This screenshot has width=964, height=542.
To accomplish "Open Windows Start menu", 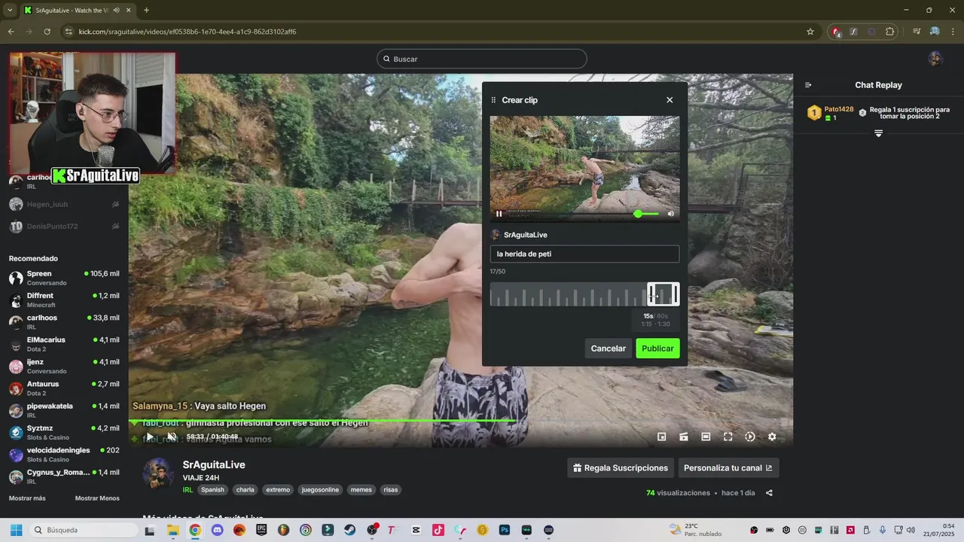I will pyautogui.click(x=16, y=530).
